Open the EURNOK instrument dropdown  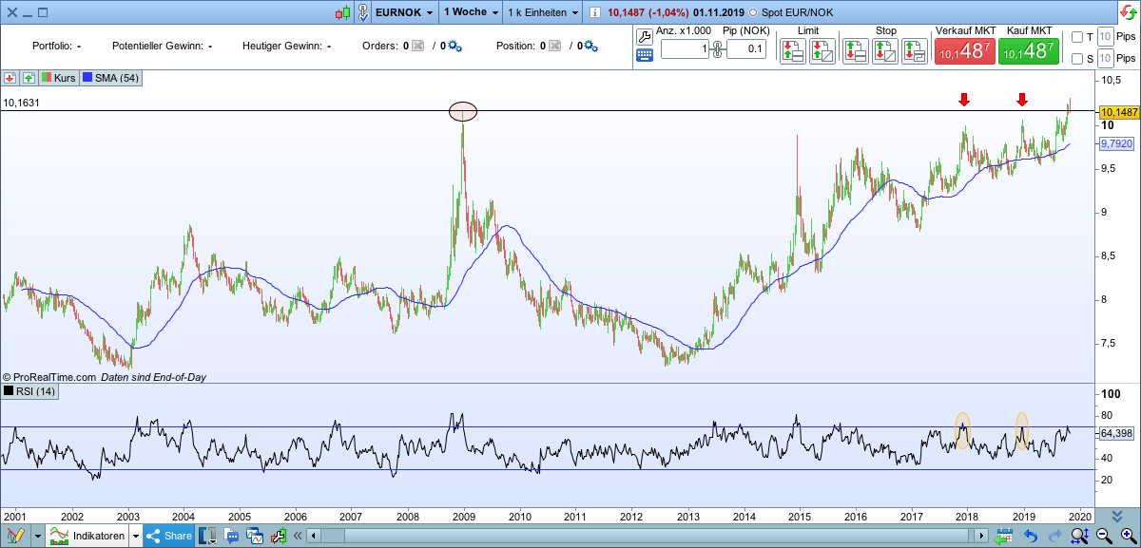click(431, 13)
